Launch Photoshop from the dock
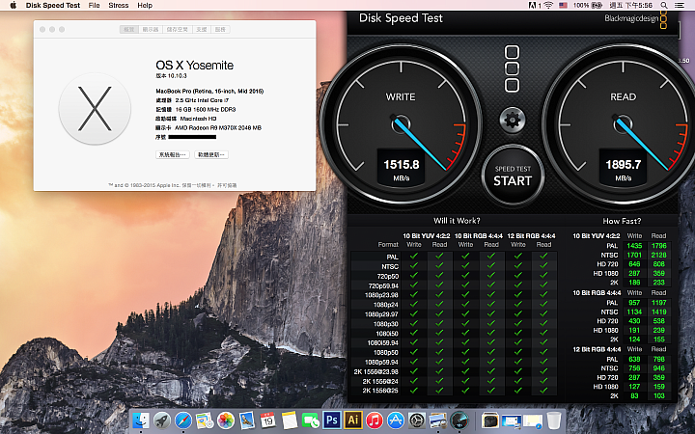The height and width of the screenshot is (434, 695). (331, 420)
